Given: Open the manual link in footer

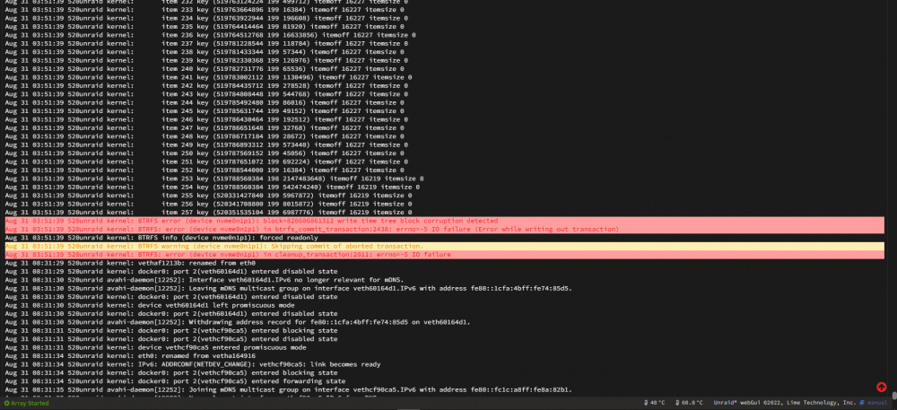Looking at the screenshot, I should [x=877, y=403].
